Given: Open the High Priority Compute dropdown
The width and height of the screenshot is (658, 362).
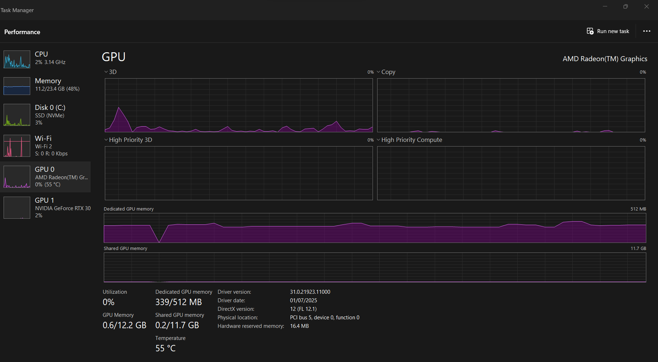Looking at the screenshot, I should (x=378, y=140).
